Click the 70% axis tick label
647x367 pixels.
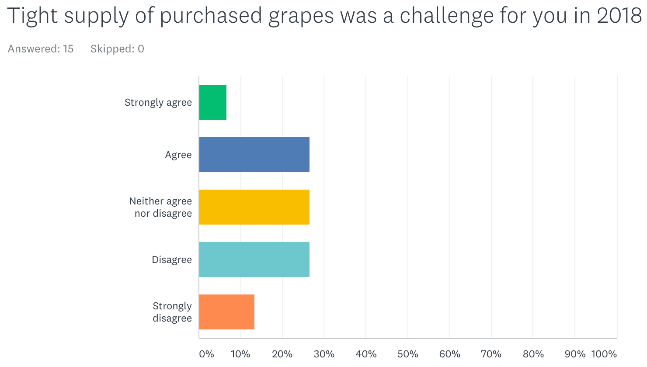pos(491,354)
